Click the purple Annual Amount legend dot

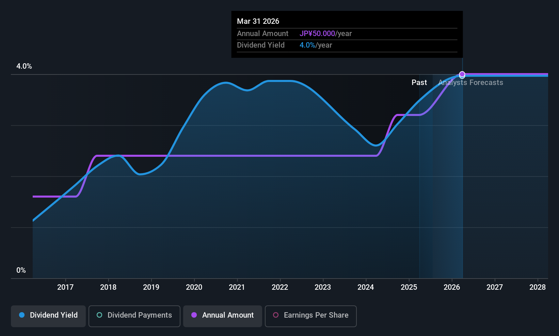194,315
